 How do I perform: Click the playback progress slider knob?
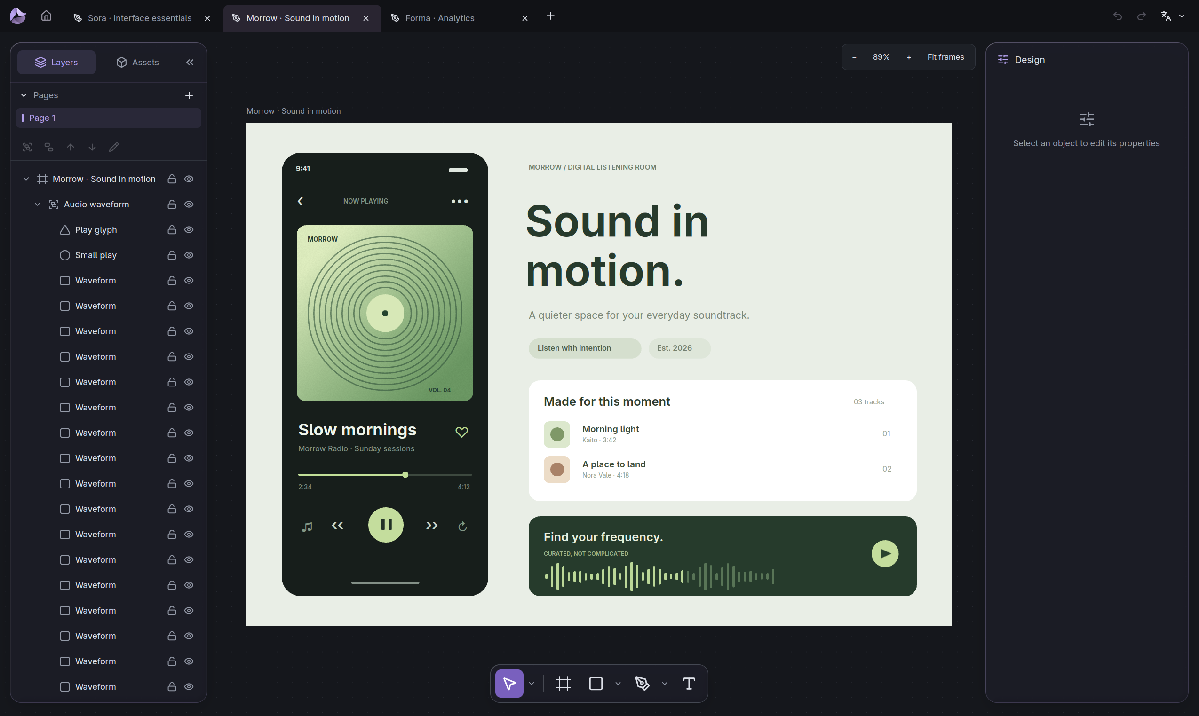tap(405, 475)
